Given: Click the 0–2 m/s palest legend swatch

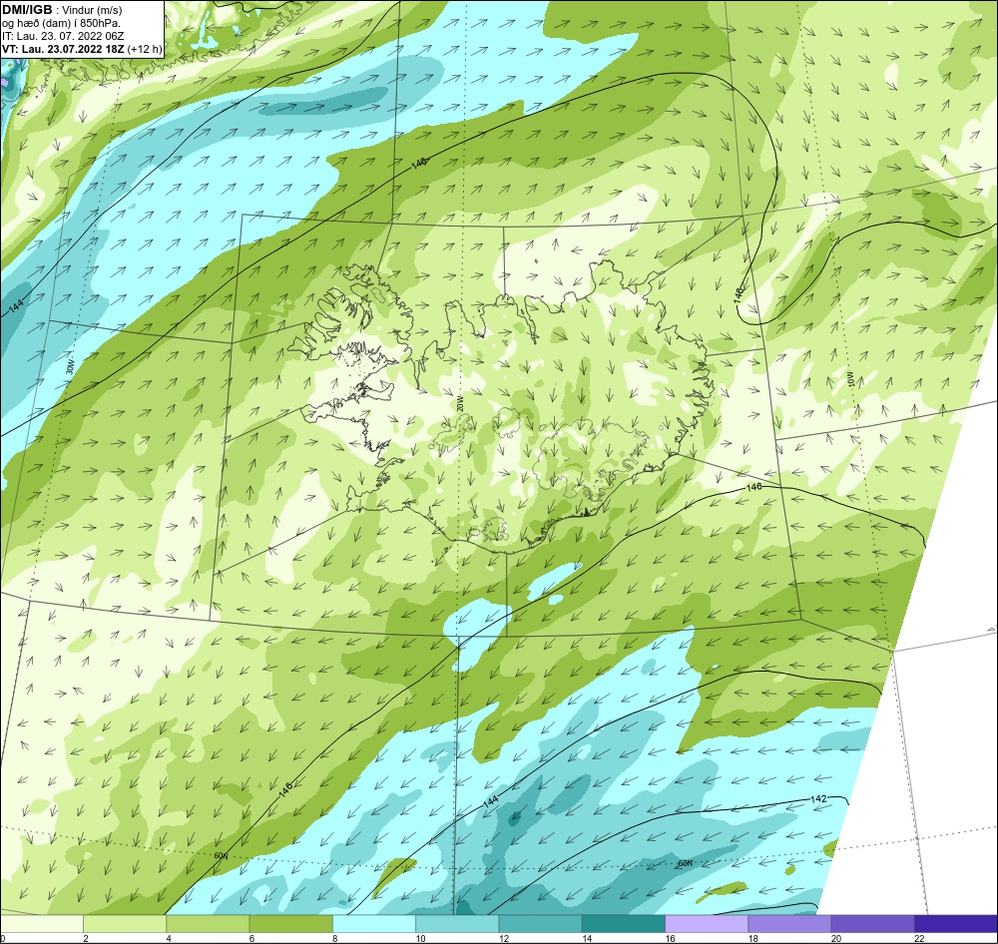Looking at the screenshot, I should (x=42, y=923).
